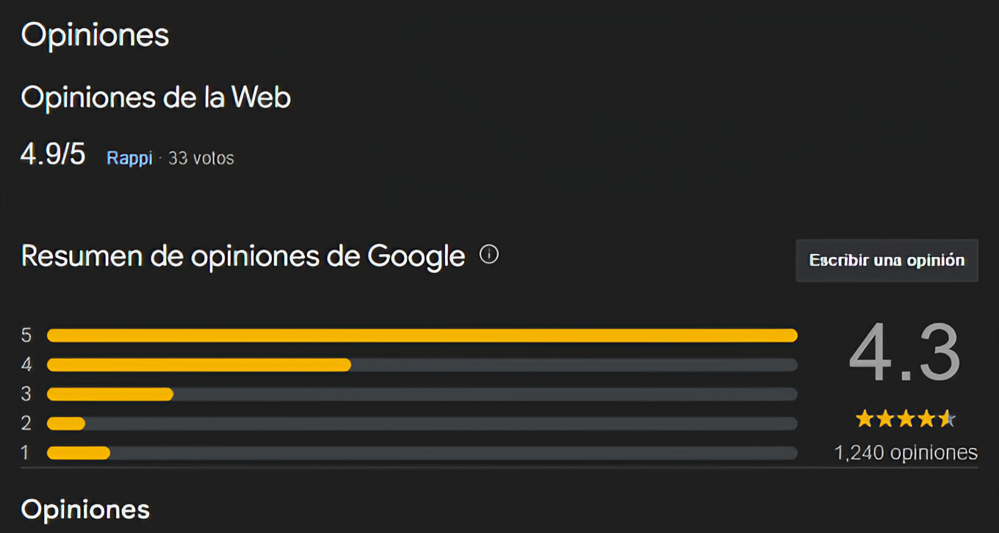Click Resumen de opiniones de Google heading
This screenshot has width=999, height=533.
pos(242,256)
